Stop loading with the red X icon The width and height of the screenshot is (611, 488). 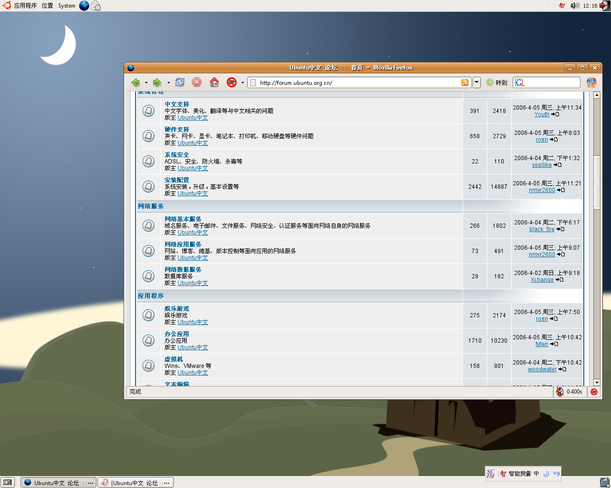pos(197,82)
